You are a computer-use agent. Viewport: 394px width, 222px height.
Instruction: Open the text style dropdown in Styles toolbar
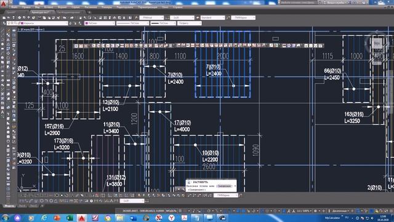[x=151, y=18]
